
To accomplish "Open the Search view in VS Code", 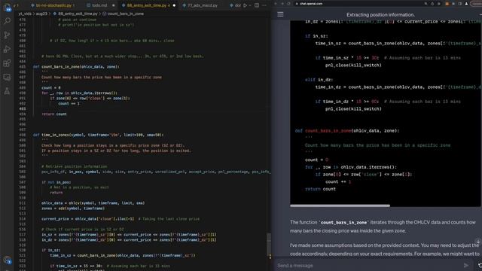I will point(7,21).
